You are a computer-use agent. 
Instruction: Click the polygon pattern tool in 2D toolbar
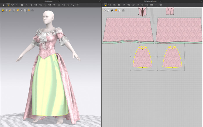[115, 5]
